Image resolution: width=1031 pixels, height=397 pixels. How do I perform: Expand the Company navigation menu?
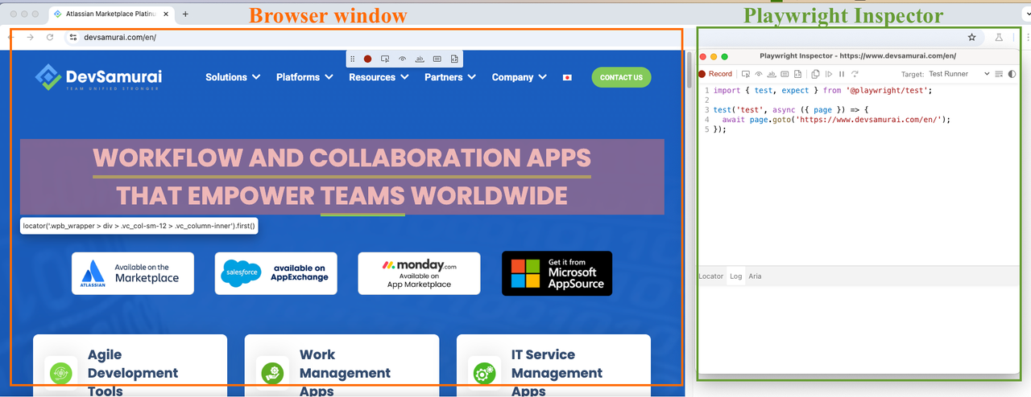coord(520,77)
